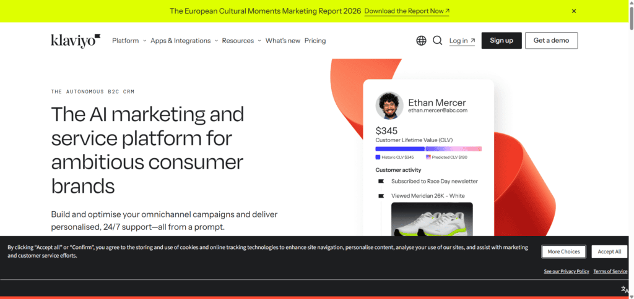Click the text 'ethan.mercer@abc.com'
Screen dimensions: 634x299
(438, 110)
